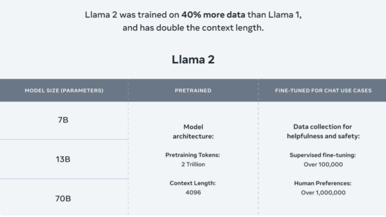Click the "Llama 1" mention in top sentence

tap(287, 15)
